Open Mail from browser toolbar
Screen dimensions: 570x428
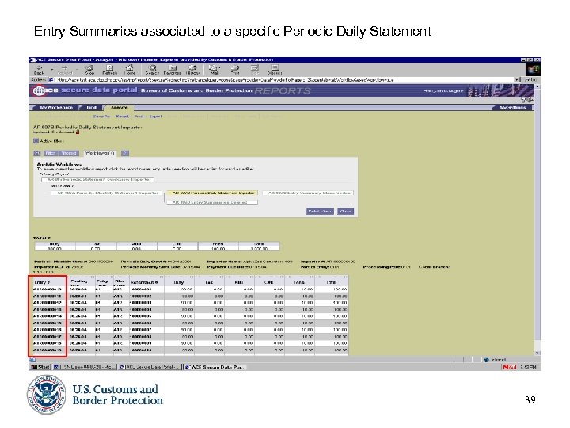pyautogui.click(x=214, y=70)
